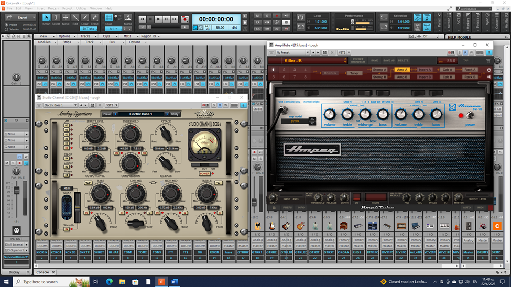Choose the Draw tool
This screenshot has width=511, height=287.
[85, 18]
